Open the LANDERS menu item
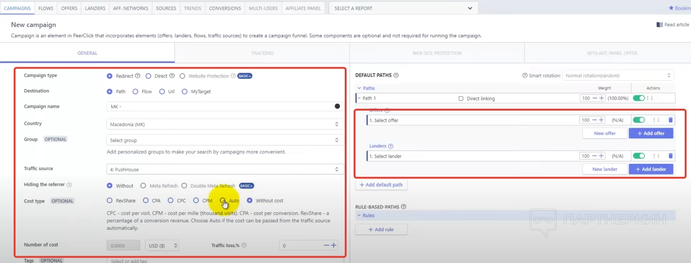Image resolution: width=691 pixels, height=263 pixels. coord(95,8)
